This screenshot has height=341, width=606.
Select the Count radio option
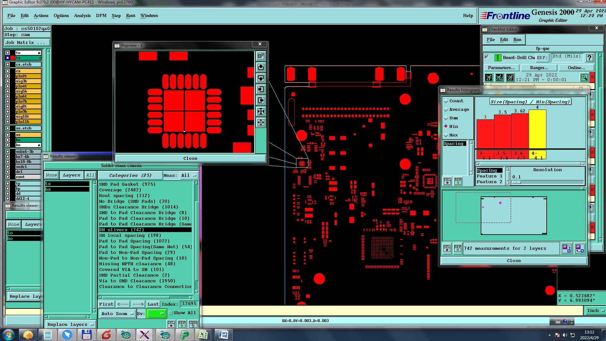446,101
